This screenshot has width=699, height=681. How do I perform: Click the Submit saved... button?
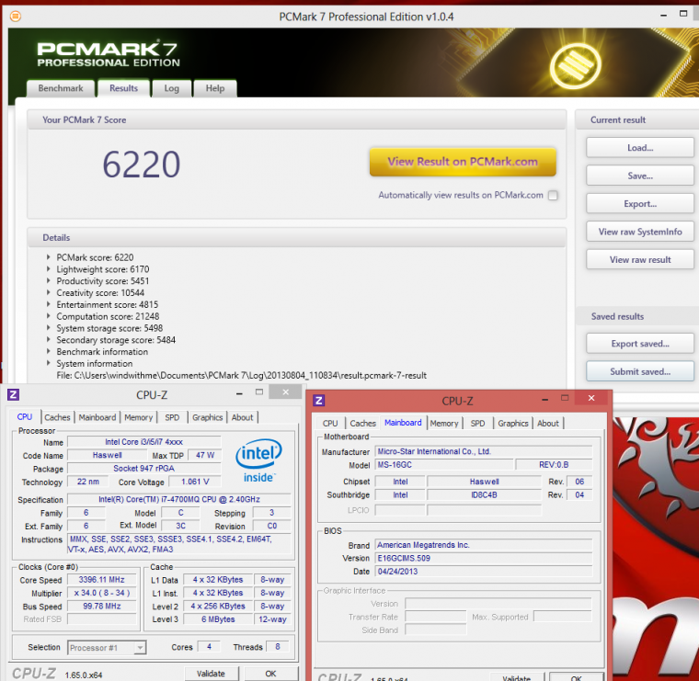pyautogui.click(x=640, y=371)
